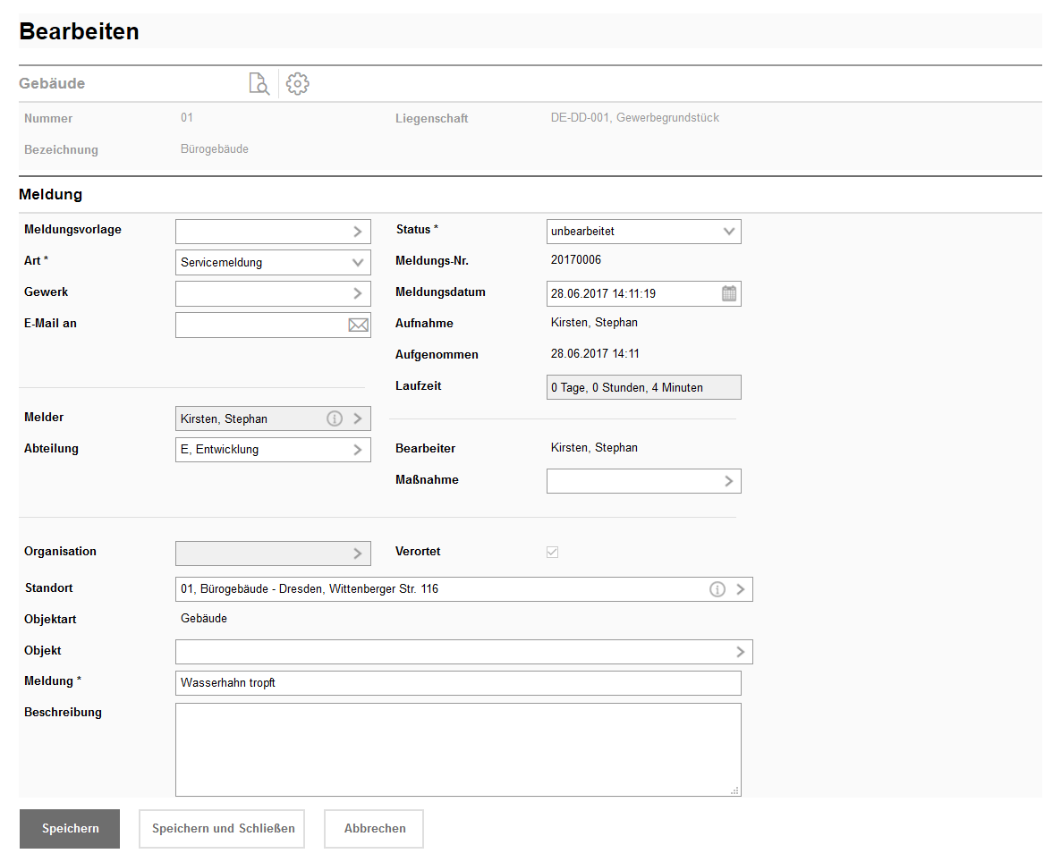The image size is (1044, 862).
Task: Click the Abbrechen button
Action: (374, 829)
